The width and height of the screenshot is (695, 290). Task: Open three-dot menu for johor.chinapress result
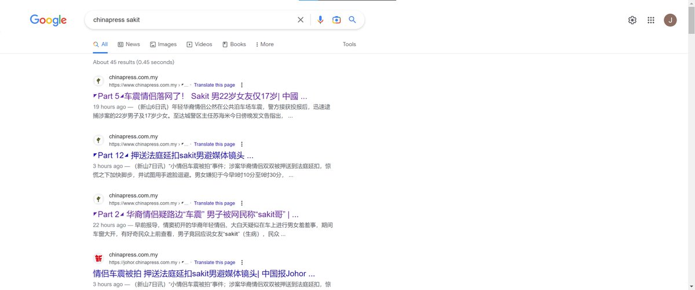(242, 262)
